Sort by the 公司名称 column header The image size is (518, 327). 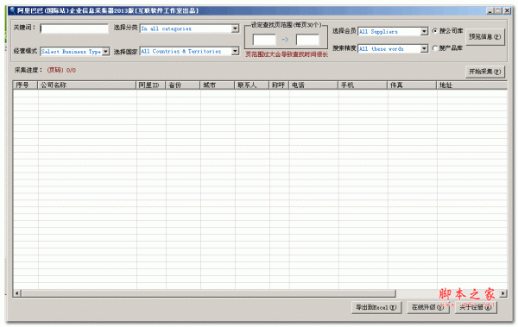tap(87, 85)
